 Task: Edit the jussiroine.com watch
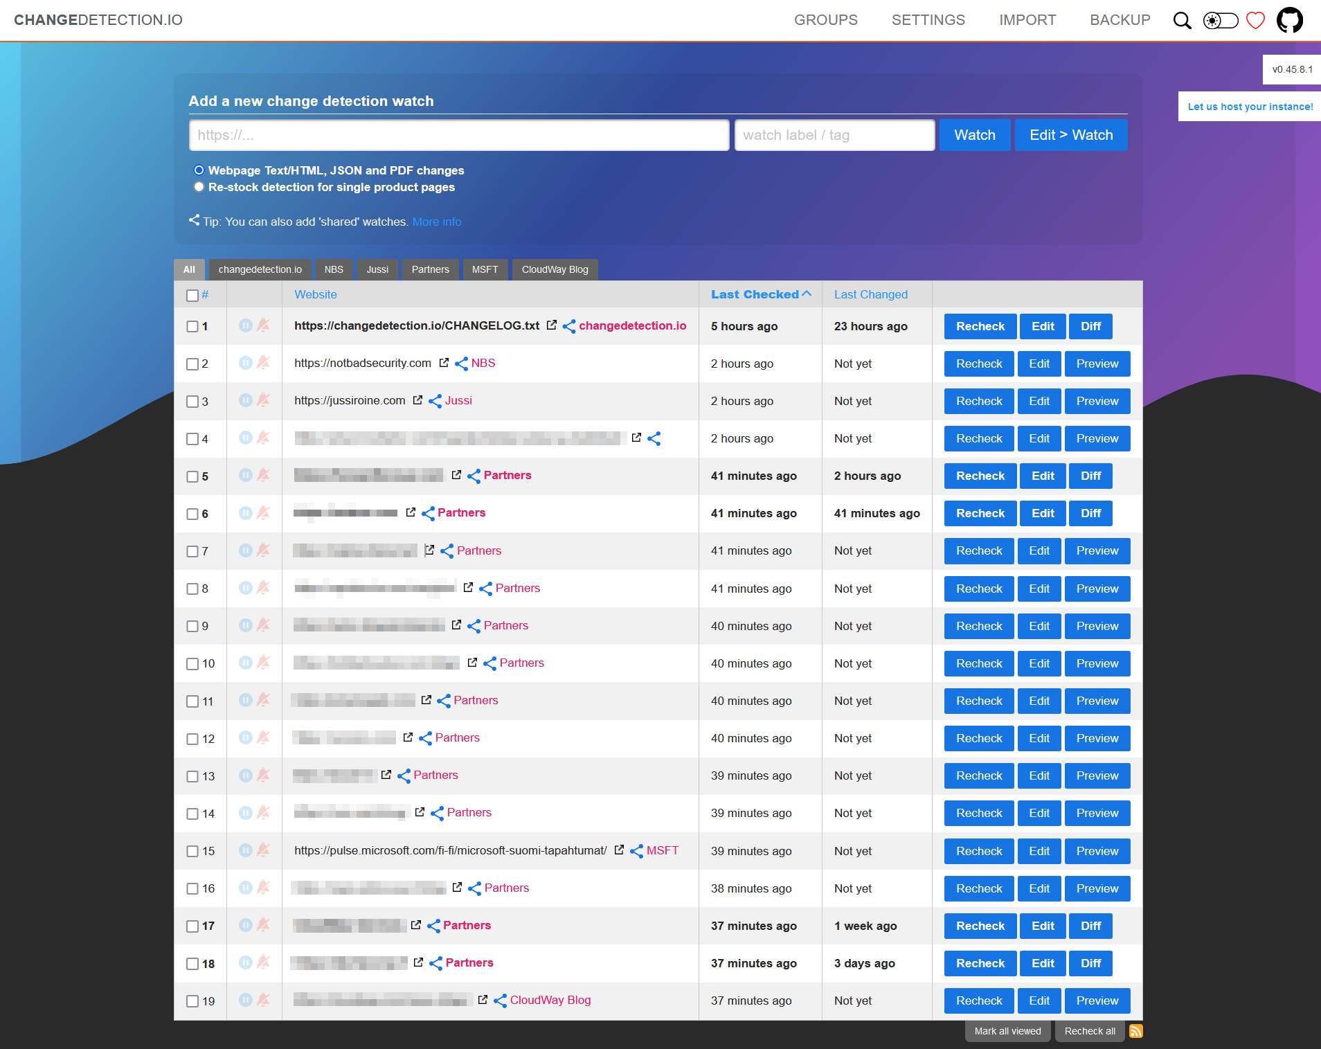click(x=1039, y=401)
